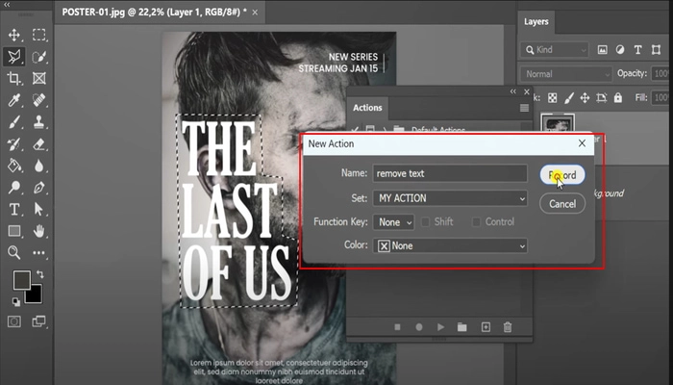Viewport: 673px width, 385px height.
Task: Select the Horizontal Type tool
Action: [x=14, y=209]
